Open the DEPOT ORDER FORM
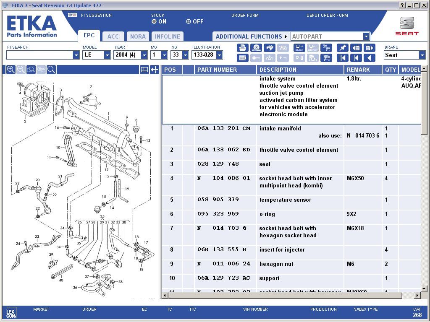 (x=327, y=16)
